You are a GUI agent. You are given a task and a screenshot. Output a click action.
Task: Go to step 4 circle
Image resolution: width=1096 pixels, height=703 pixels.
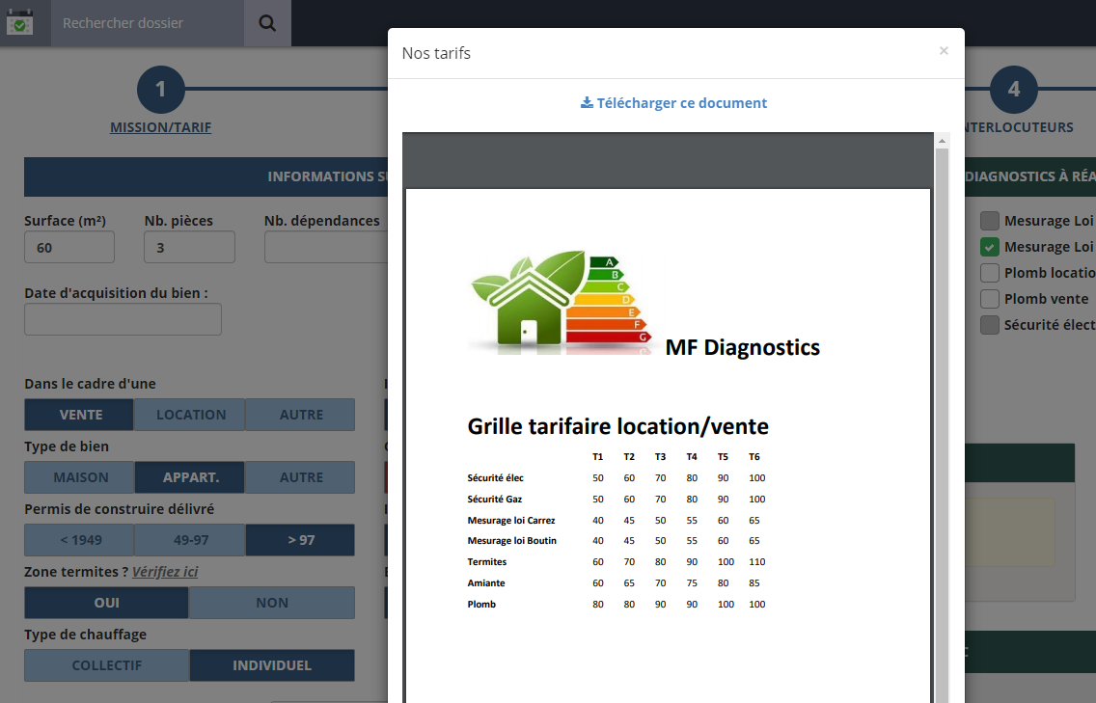tap(1014, 90)
